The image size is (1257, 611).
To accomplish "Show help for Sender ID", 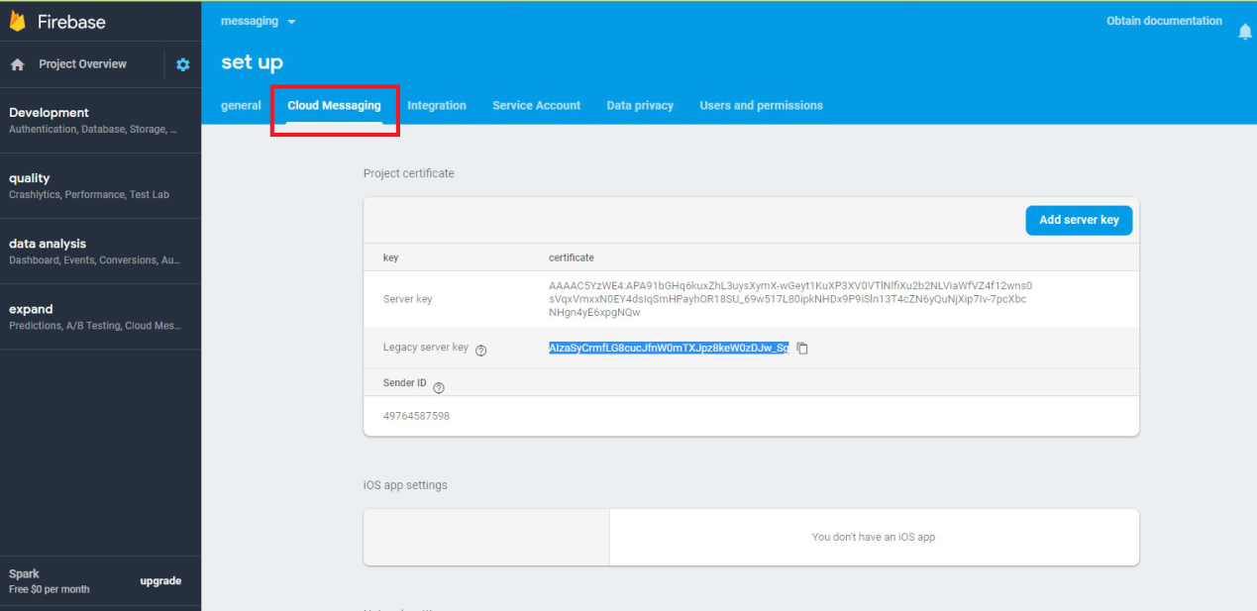I will [x=439, y=387].
